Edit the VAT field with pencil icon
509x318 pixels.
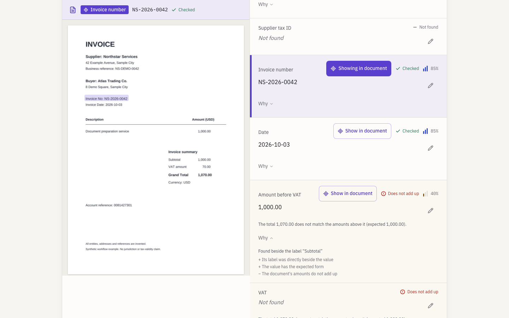tap(430, 306)
